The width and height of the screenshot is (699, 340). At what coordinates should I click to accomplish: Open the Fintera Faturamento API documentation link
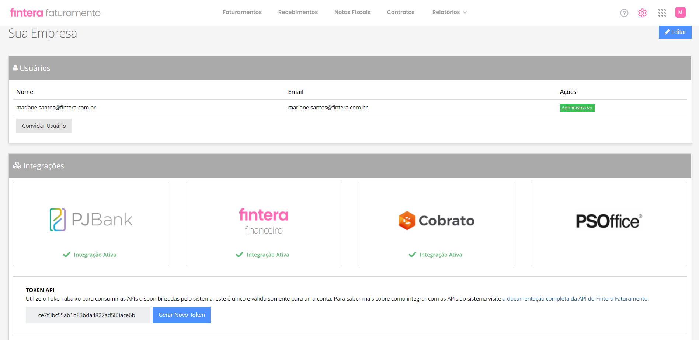click(x=575, y=298)
